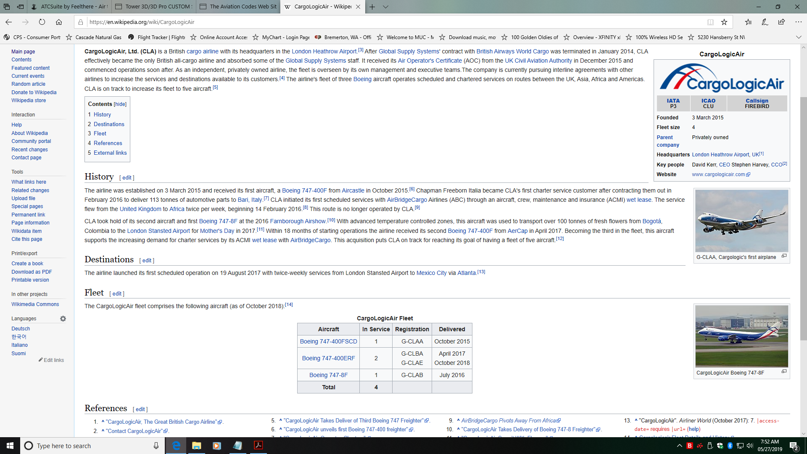Open Cascade Natural Gas bookmark

93,37
